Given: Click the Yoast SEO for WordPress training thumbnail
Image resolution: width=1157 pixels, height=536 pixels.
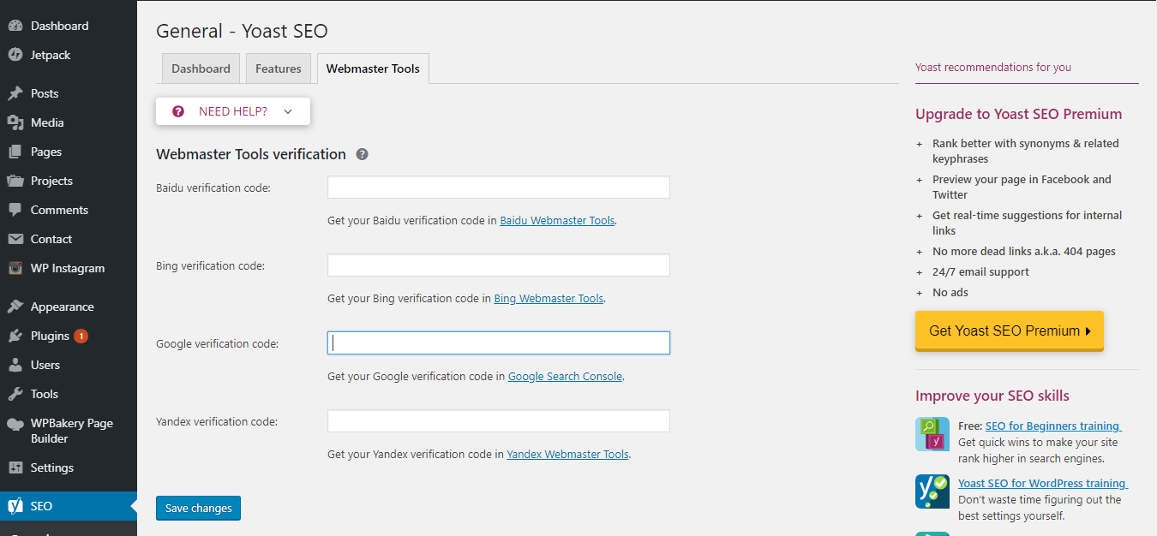Looking at the screenshot, I should click(x=932, y=491).
